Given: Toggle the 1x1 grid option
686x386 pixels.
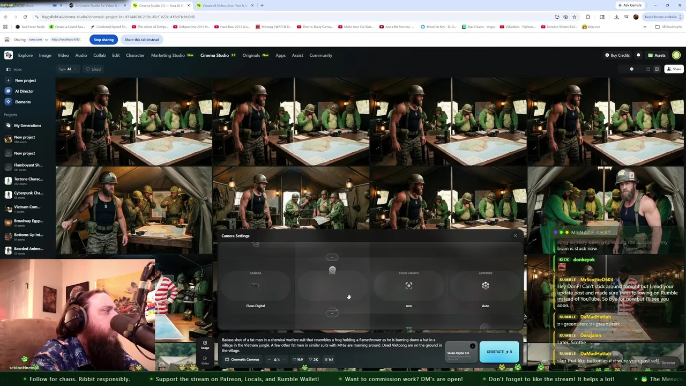Looking at the screenshot, I should click(329, 359).
